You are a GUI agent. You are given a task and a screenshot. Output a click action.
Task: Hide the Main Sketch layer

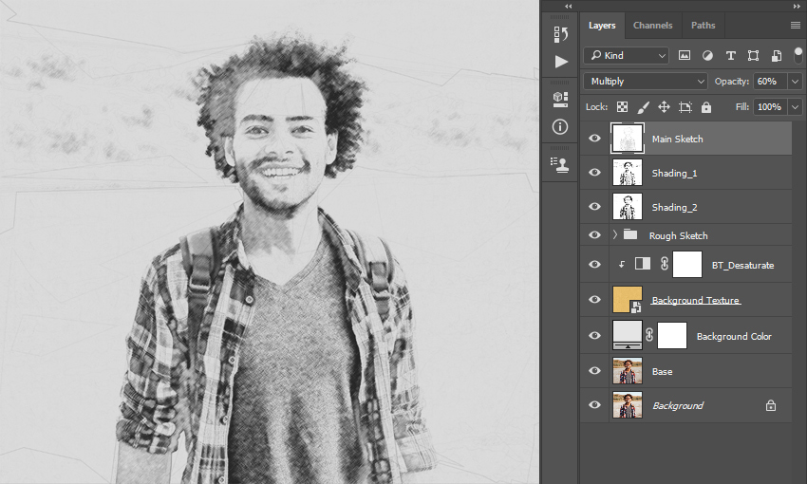[x=594, y=138]
